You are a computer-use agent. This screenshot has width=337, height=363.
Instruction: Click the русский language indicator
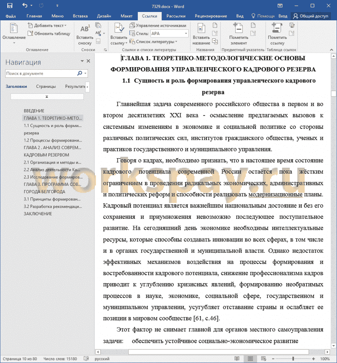(102, 359)
